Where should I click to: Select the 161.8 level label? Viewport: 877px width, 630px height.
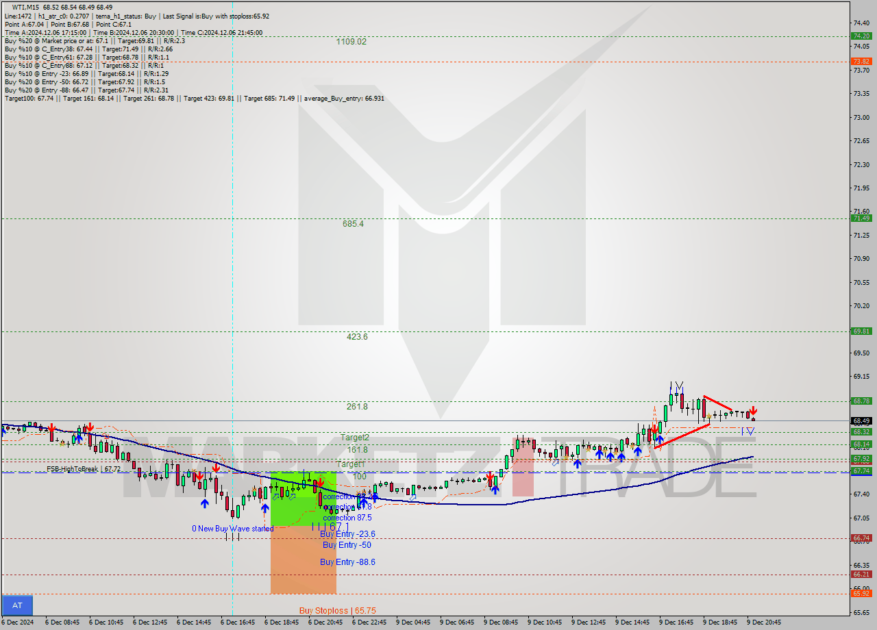tap(357, 450)
